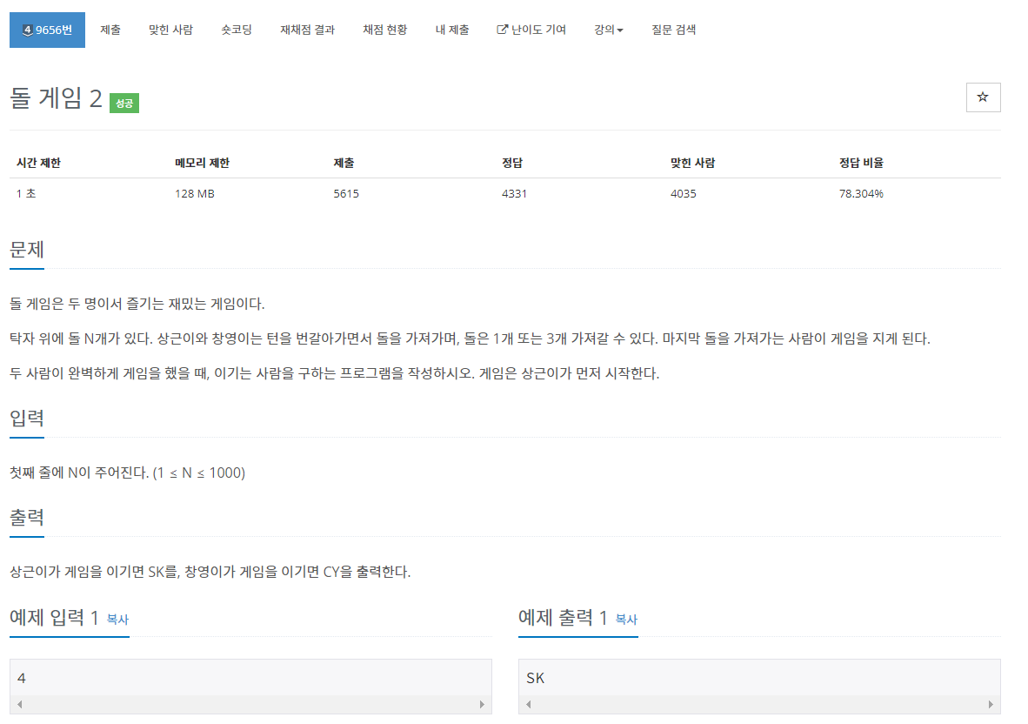Screen dimensions: 1028x724
Task: Open 내 제출 tab
Action: [451, 30]
